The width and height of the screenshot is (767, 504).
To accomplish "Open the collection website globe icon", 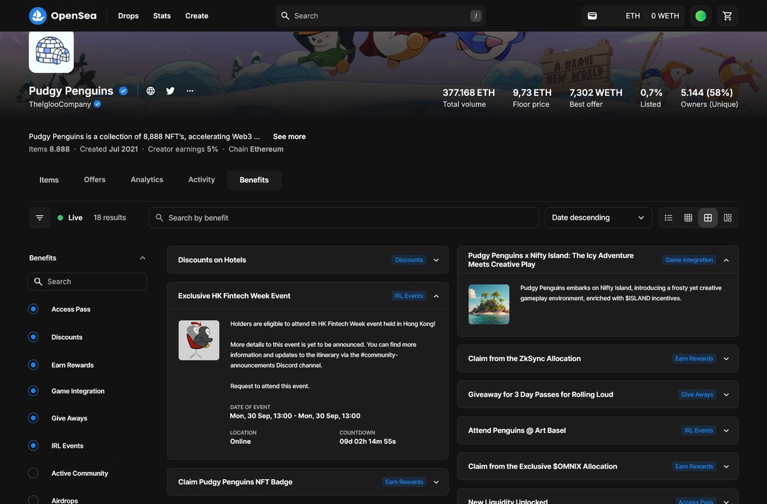I will point(150,91).
